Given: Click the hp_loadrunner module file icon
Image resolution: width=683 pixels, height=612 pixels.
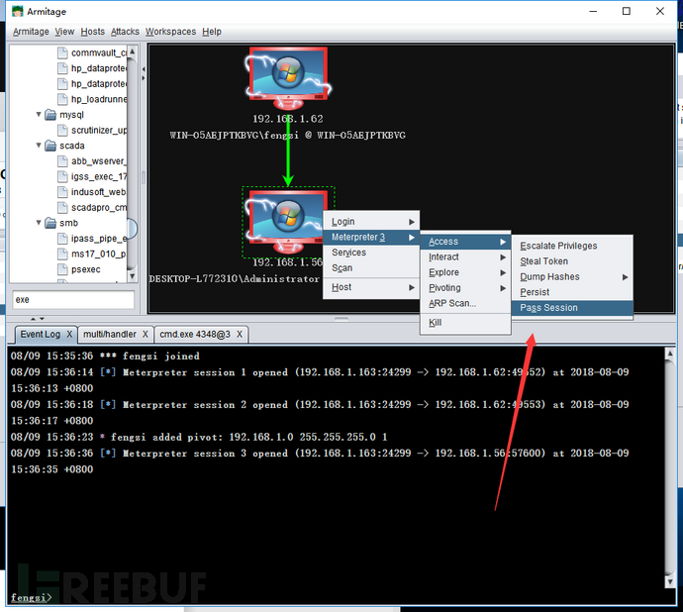Looking at the screenshot, I should pyautogui.click(x=62, y=99).
